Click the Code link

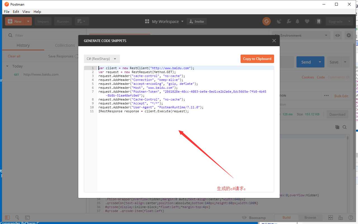321,77
